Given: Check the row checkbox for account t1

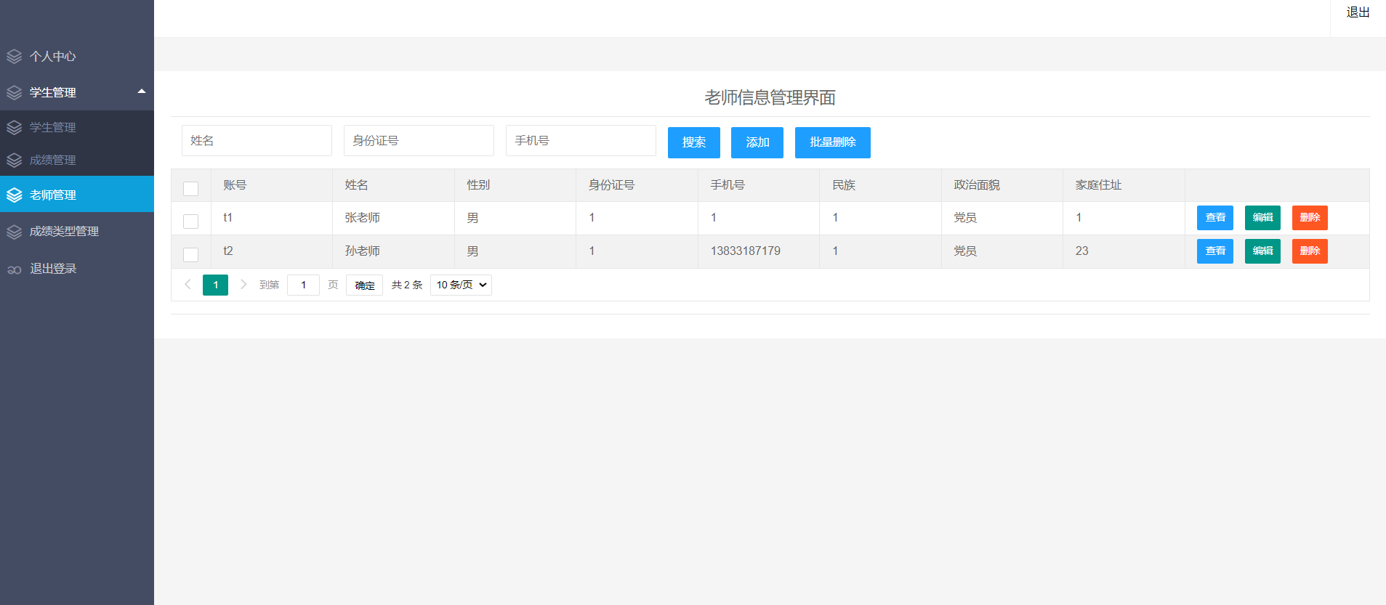Looking at the screenshot, I should (x=191, y=221).
